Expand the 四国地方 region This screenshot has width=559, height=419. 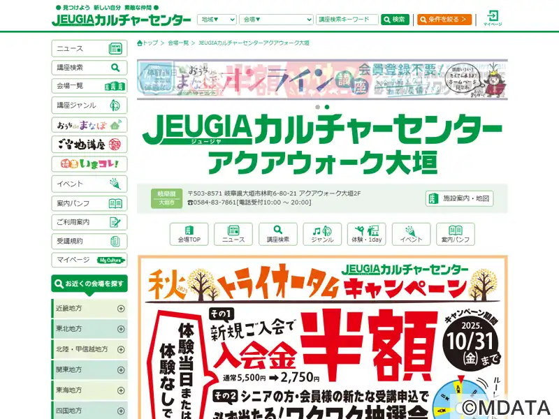point(89,411)
